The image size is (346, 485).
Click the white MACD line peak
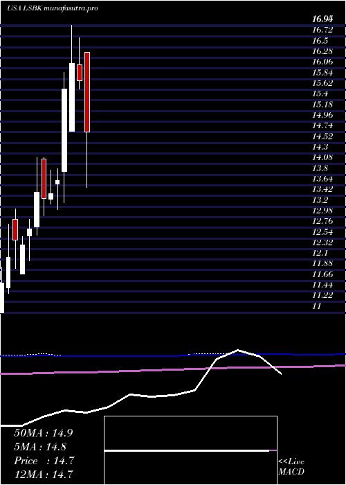[237, 350]
